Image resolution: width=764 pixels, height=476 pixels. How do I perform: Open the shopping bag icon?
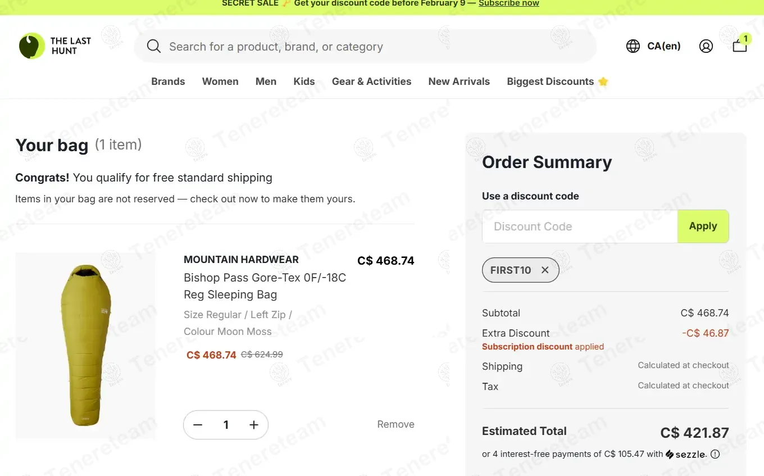tap(740, 46)
